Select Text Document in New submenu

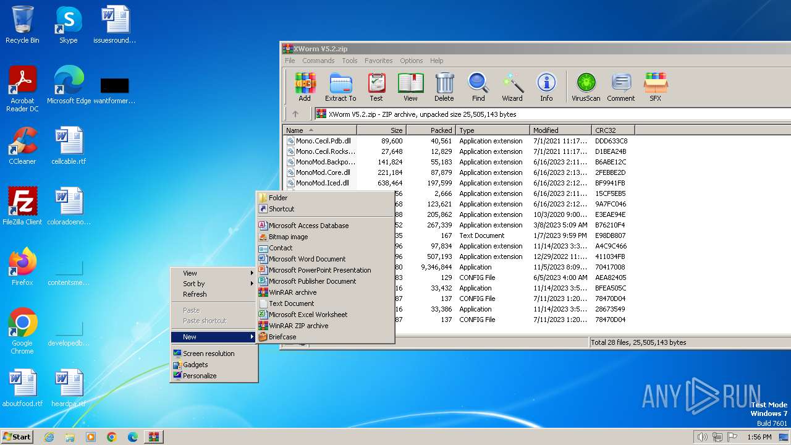tap(326, 303)
